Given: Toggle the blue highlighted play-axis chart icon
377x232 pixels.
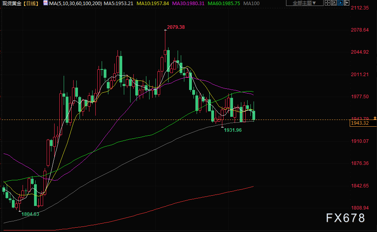Looking at the screenshot, I should coord(340,3).
